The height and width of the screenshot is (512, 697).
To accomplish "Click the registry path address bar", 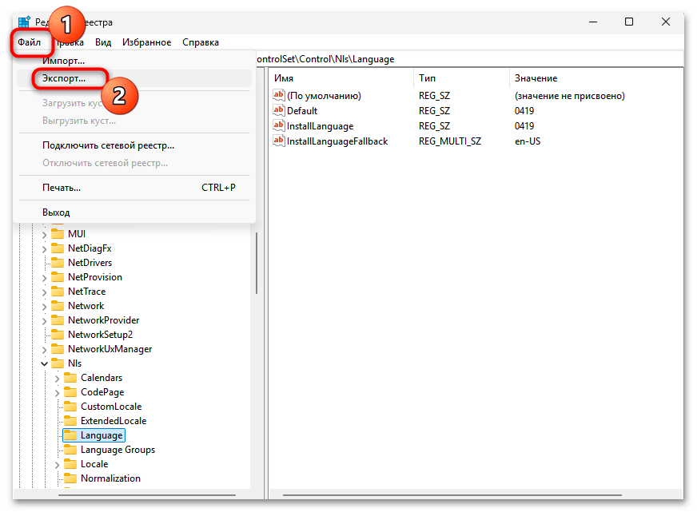I will (x=464, y=59).
